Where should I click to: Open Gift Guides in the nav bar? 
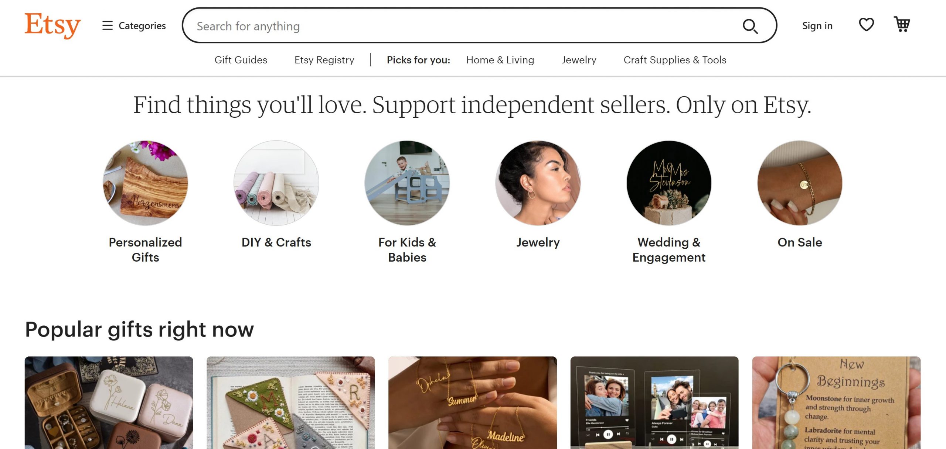click(x=241, y=60)
